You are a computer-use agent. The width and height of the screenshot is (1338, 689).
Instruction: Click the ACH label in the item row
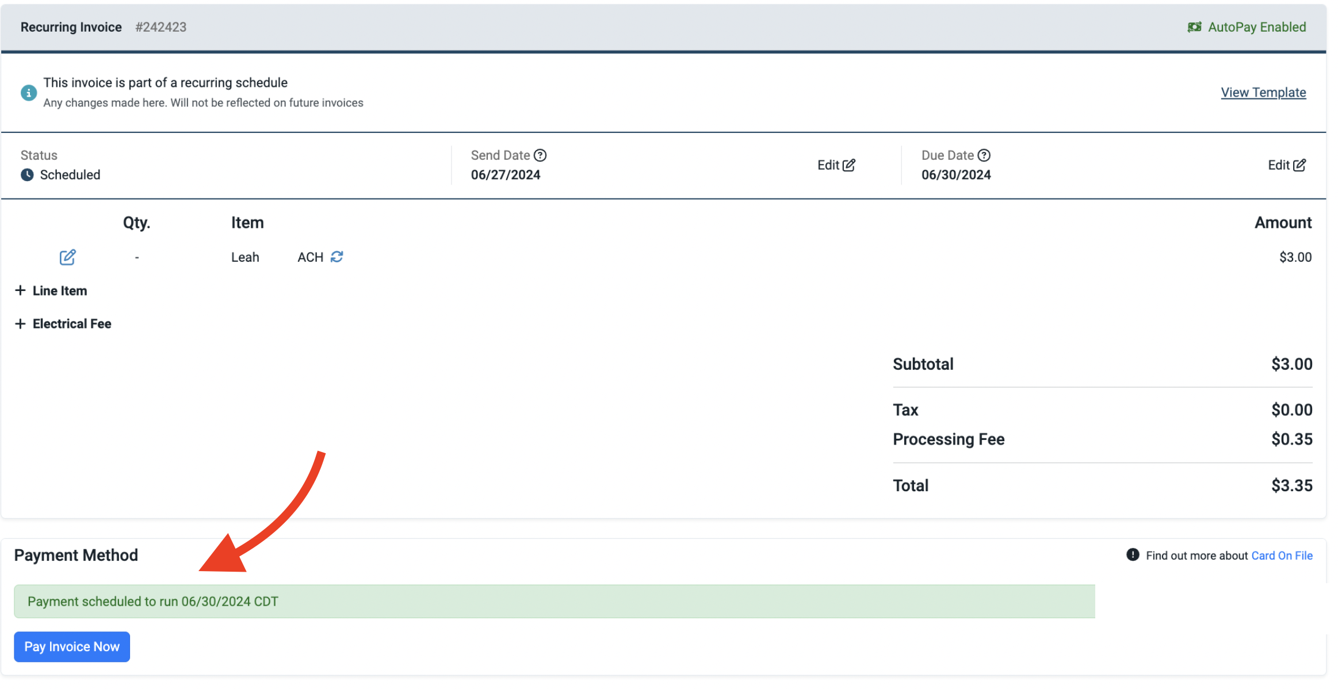(x=311, y=257)
